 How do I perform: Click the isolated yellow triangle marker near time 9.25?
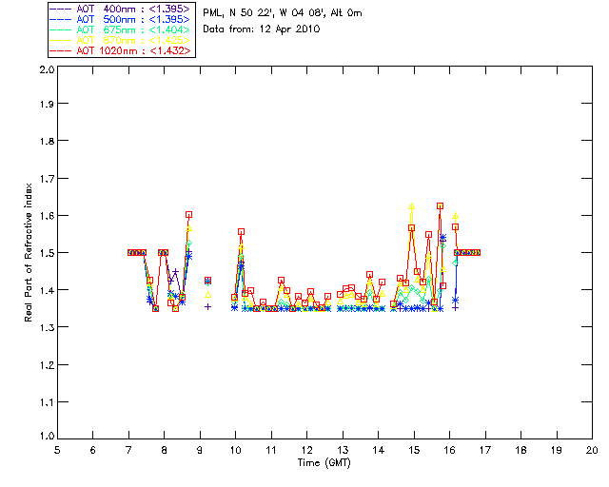point(207,295)
